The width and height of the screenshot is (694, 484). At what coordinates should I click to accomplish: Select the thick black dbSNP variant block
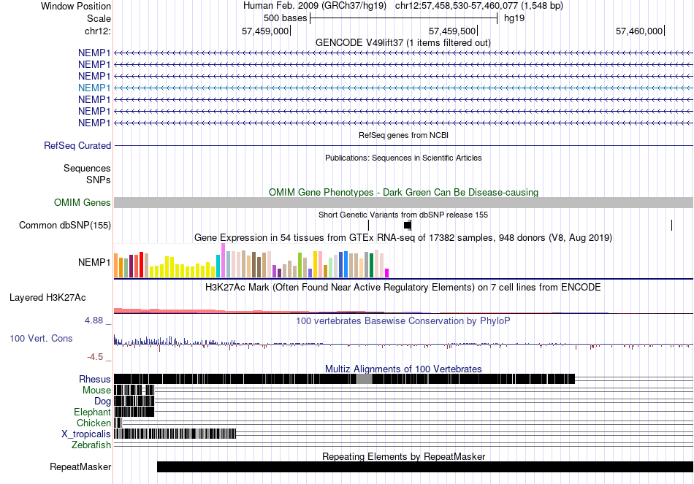pyautogui.click(x=408, y=225)
